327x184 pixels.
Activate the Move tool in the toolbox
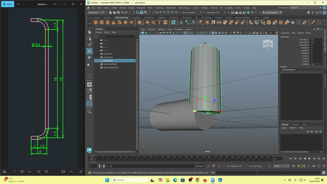[x=89, y=51]
